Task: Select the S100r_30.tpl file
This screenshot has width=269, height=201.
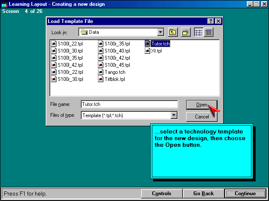Action: 70,79
